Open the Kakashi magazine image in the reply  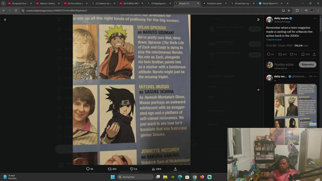(x=295, y=106)
